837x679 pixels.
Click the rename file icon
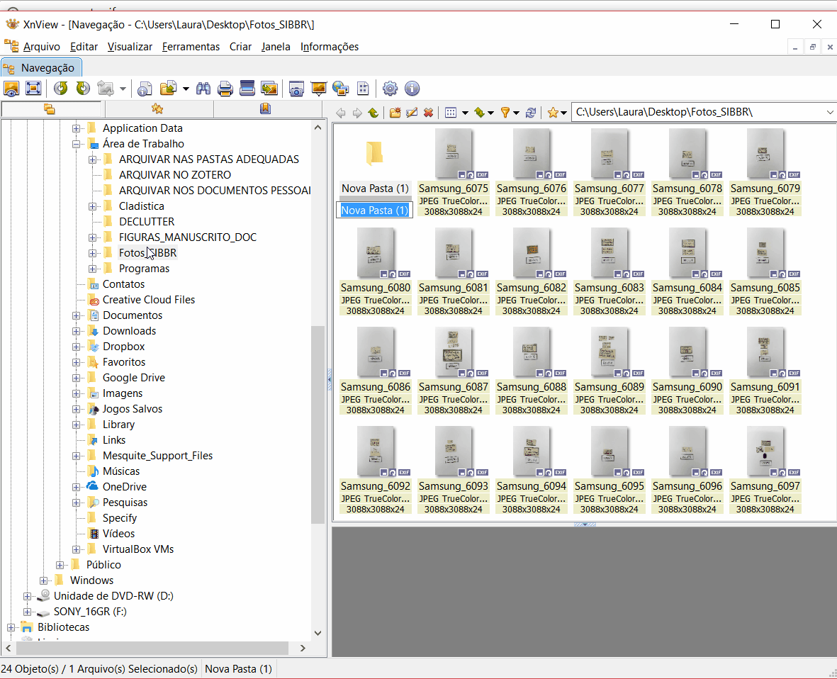[x=412, y=113]
